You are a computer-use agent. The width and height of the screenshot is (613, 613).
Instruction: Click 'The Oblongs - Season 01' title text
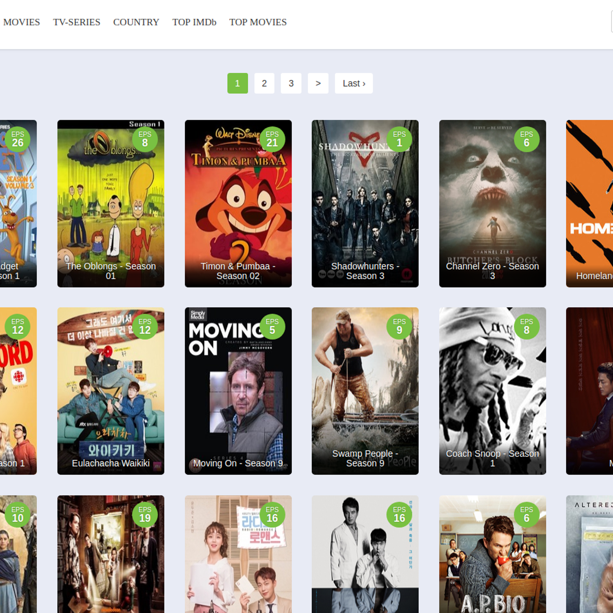pyautogui.click(x=111, y=271)
